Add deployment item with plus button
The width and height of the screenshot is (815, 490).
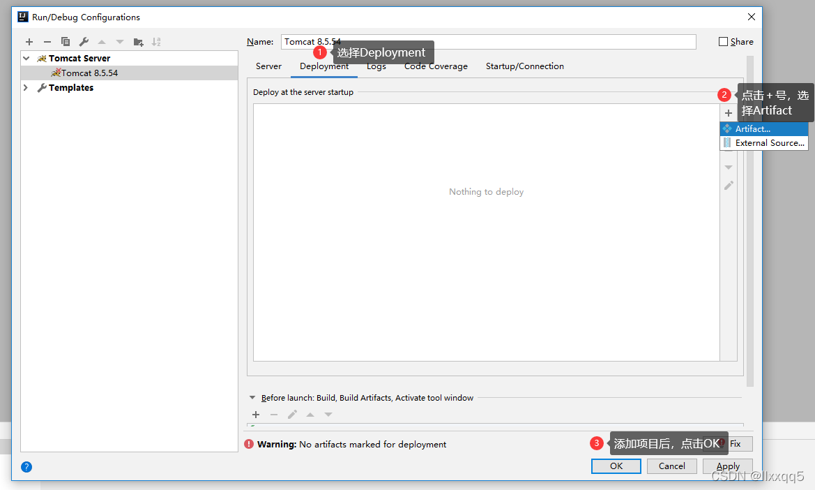point(728,113)
